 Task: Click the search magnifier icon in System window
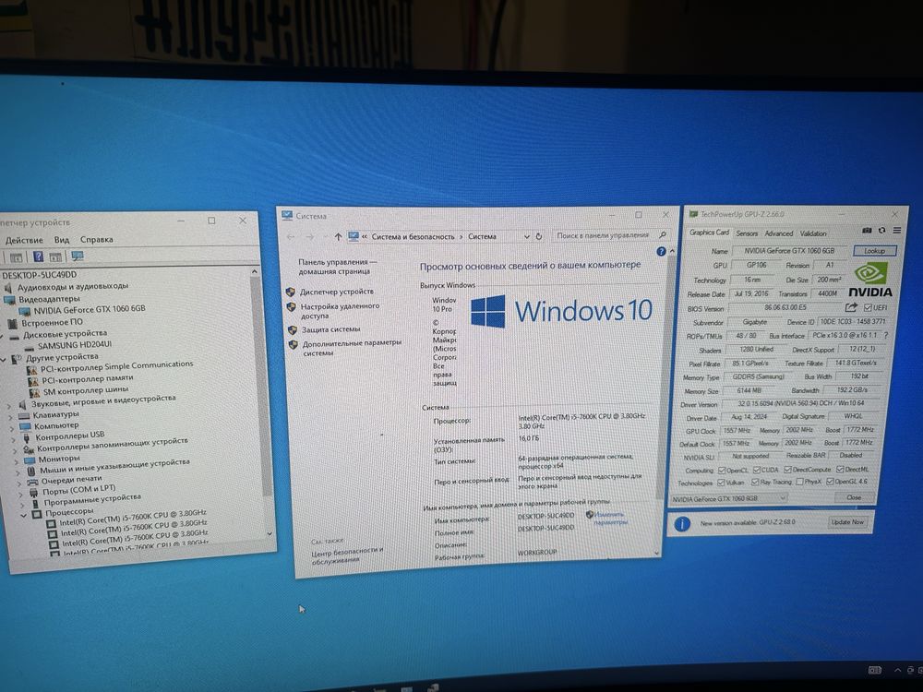click(663, 234)
